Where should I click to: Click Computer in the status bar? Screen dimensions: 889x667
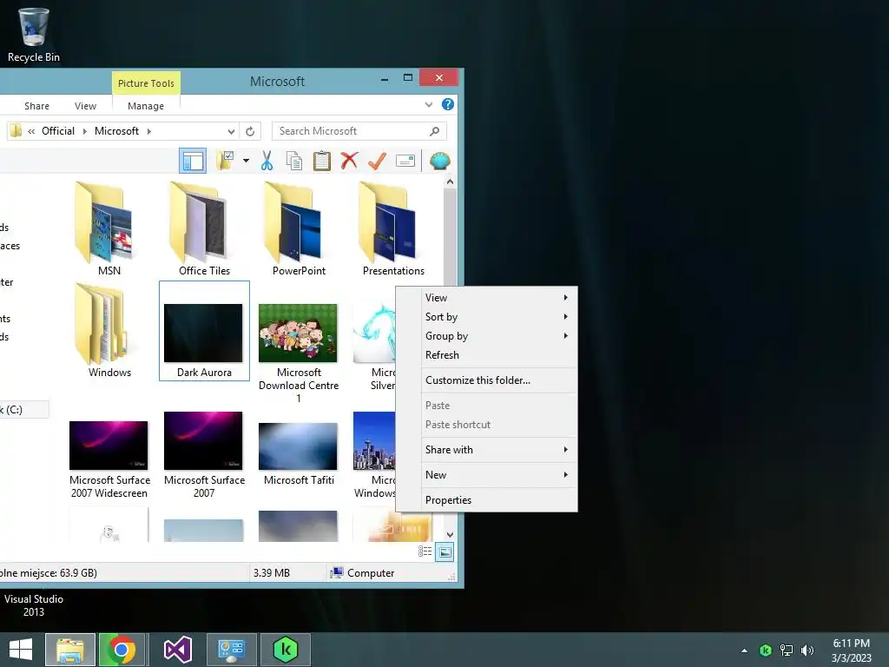click(x=363, y=573)
